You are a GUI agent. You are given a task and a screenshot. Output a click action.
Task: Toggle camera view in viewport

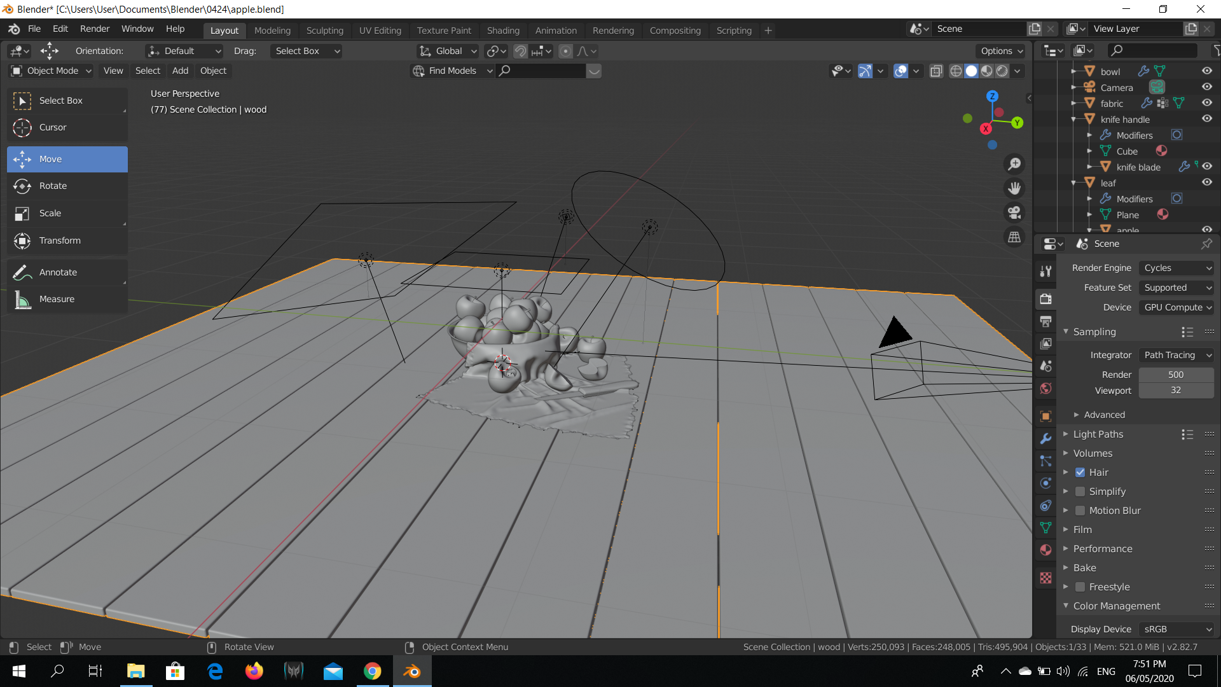tap(1014, 212)
